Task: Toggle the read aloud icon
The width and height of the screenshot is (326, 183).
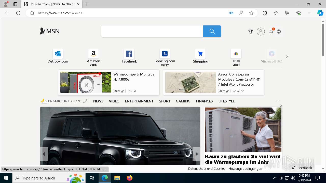Action: pos(241,13)
